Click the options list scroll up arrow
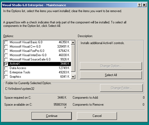Viewport: 149px width, 125px height. click(73, 42)
